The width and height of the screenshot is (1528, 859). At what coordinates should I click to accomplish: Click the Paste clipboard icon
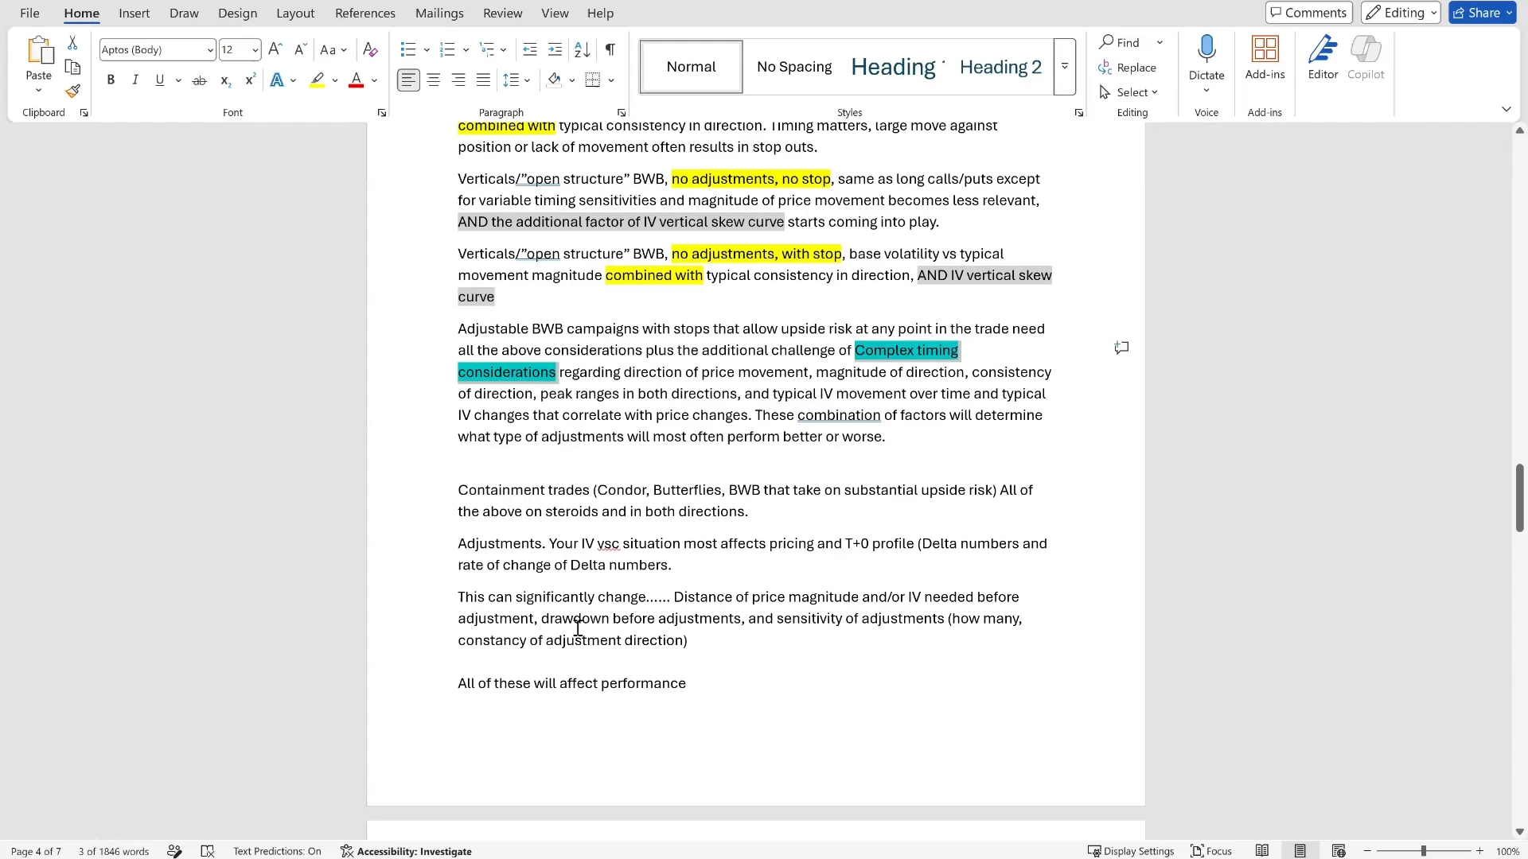pyautogui.click(x=39, y=52)
